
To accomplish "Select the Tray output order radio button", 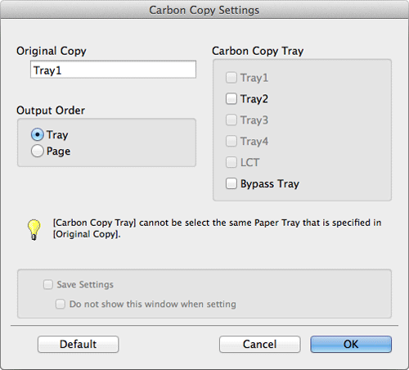I will click(38, 134).
